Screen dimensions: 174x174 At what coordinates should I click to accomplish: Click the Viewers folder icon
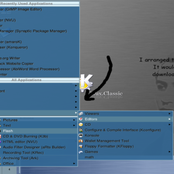(x=81, y=114)
